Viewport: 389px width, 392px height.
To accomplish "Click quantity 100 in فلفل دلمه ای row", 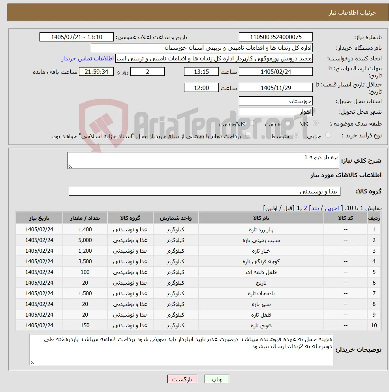I will 85,272.
